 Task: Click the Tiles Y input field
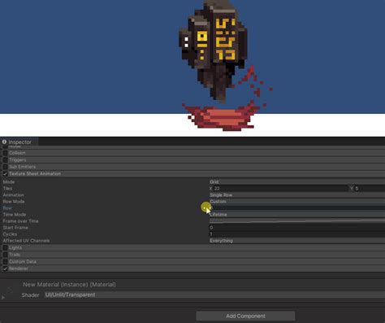pyautogui.click(x=370, y=189)
